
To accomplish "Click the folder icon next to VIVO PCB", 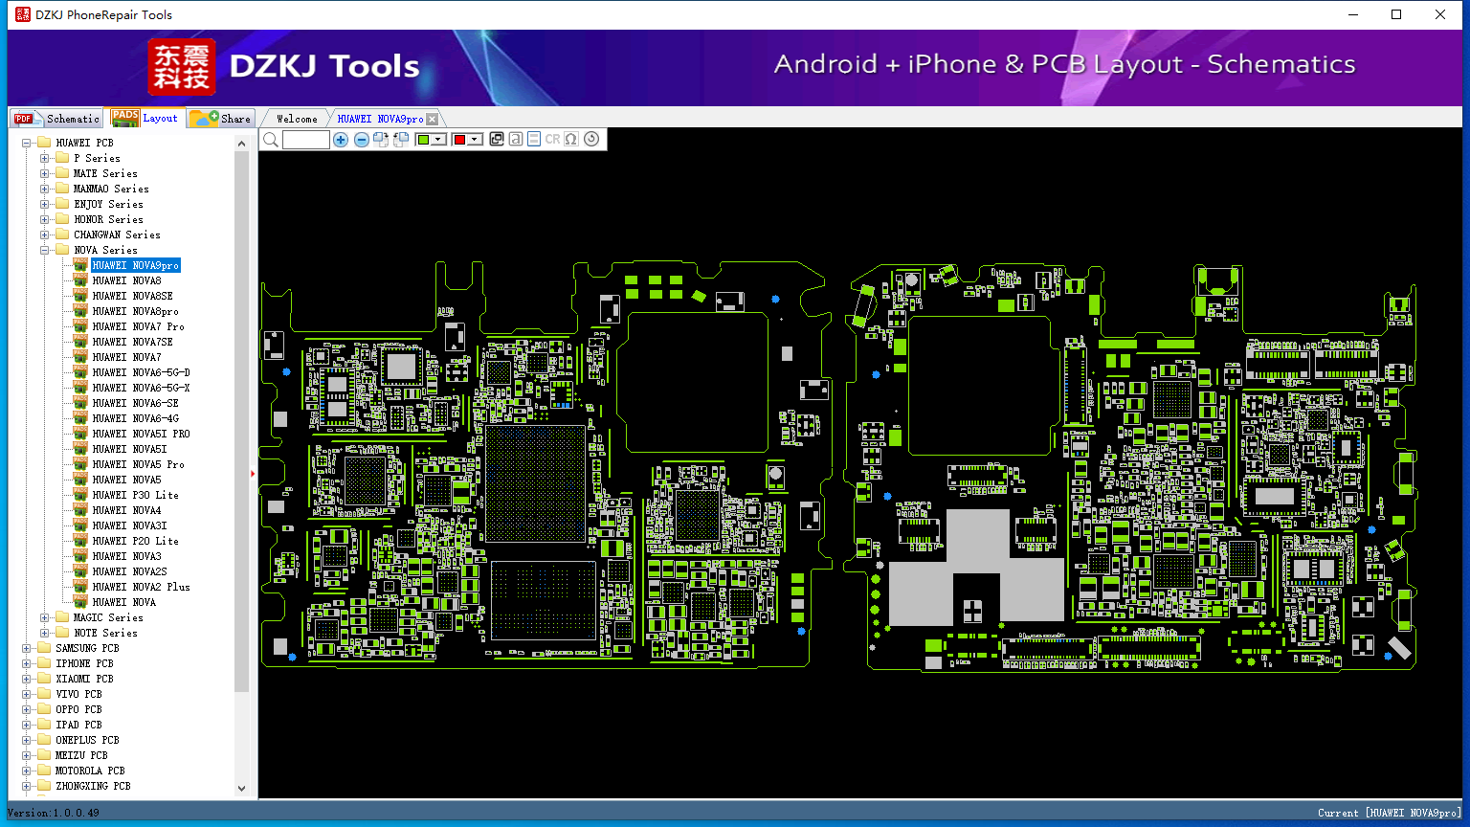I will [x=44, y=694].
